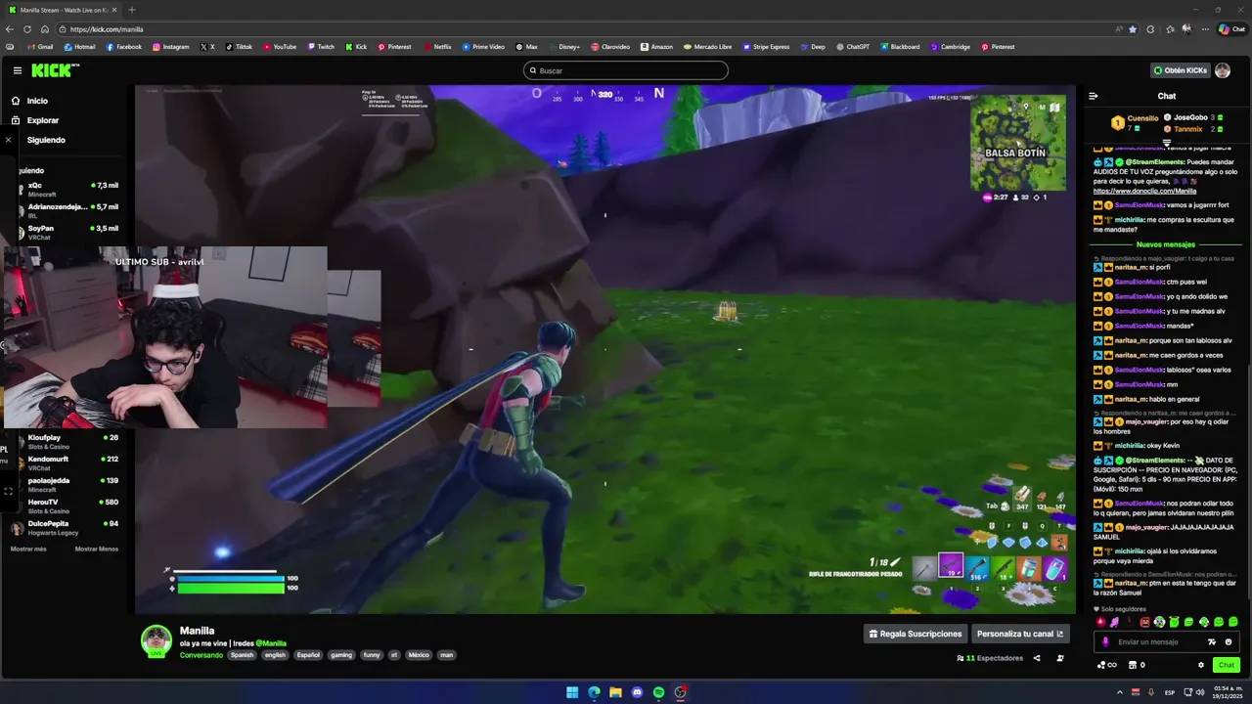Viewport: 1252px width, 704px height.
Task: Open the Mercado Libre bookmark
Action: pos(706,47)
